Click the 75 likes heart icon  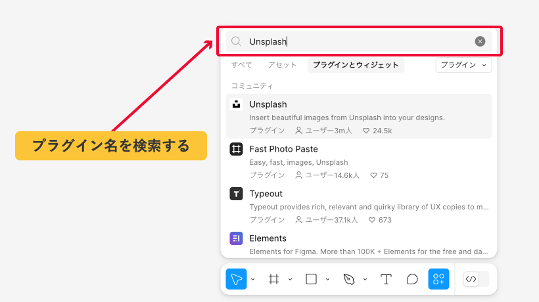[x=373, y=175]
